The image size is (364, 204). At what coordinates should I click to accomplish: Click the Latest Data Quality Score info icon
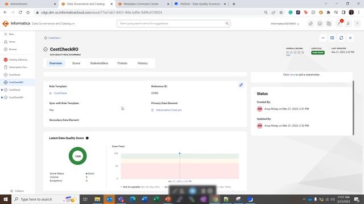click(87, 138)
